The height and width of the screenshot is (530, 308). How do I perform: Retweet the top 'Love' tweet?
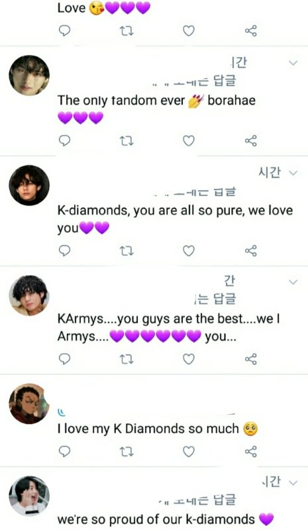tap(127, 31)
